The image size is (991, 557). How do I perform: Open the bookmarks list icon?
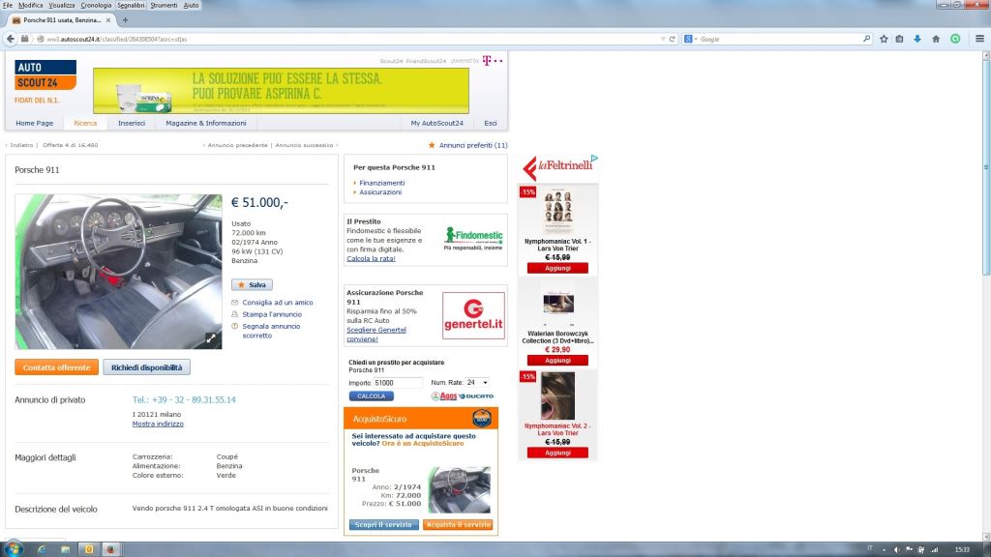click(x=899, y=39)
